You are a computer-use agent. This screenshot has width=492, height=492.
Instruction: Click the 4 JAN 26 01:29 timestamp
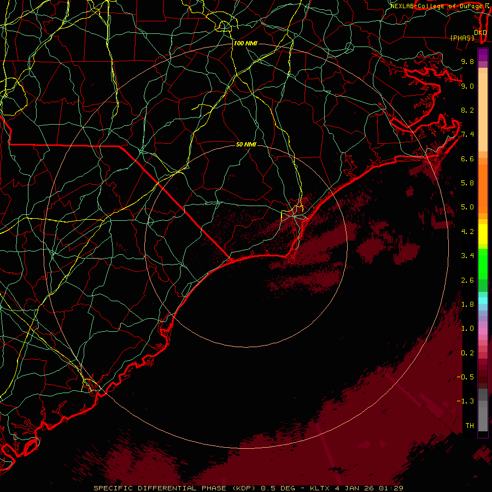(368, 488)
